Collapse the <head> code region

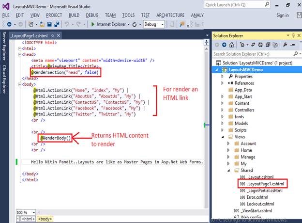[x=20, y=55]
